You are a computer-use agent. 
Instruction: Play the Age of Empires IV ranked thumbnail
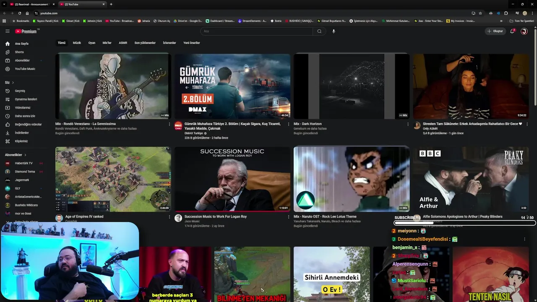point(113,179)
